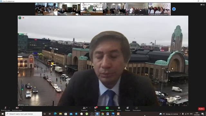This screenshot has height=116, width=206.
Task: Click the red recording indicator near shield
Action: click(23, 18)
